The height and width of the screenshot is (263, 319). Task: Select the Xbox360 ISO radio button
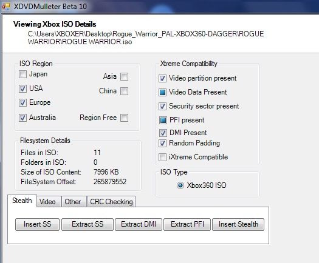pos(180,185)
